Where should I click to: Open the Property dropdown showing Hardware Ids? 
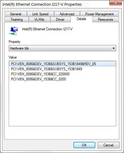[62, 48]
